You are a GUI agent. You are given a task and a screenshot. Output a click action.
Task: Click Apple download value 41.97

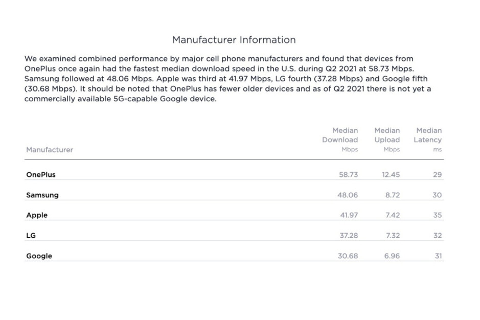click(x=349, y=215)
